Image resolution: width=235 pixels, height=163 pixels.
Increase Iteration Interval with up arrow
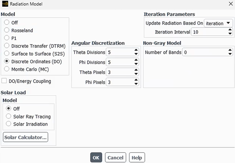pos(230,30)
